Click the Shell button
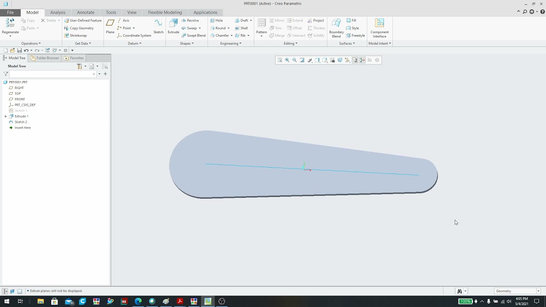 [x=241, y=28]
